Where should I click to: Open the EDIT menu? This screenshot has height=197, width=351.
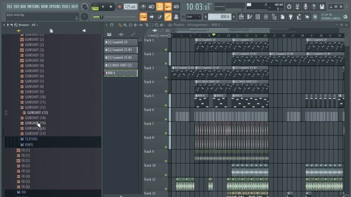[x=16, y=7]
